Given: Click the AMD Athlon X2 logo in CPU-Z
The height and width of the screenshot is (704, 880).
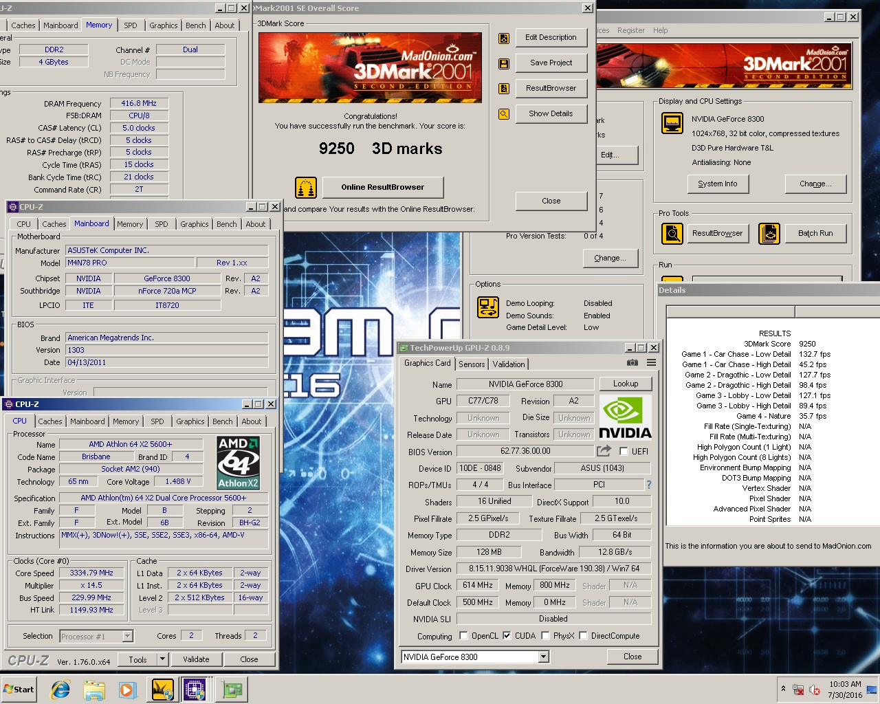Looking at the screenshot, I should [238, 462].
